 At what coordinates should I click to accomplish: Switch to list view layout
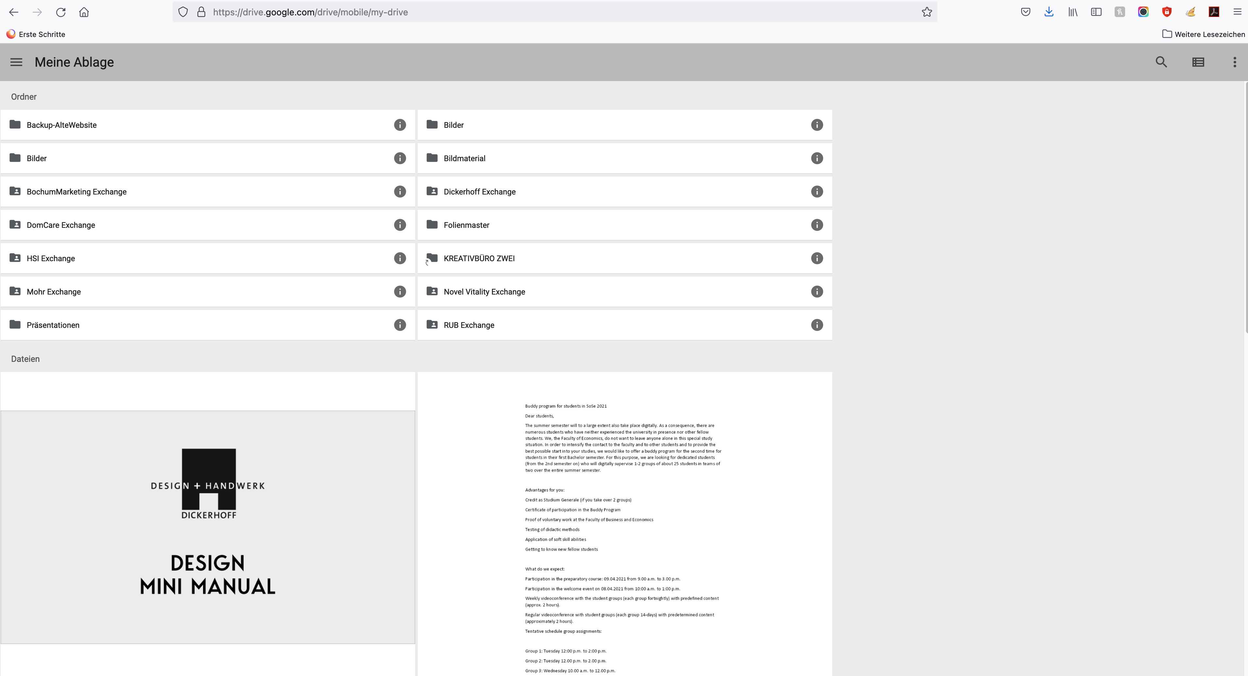click(1198, 62)
